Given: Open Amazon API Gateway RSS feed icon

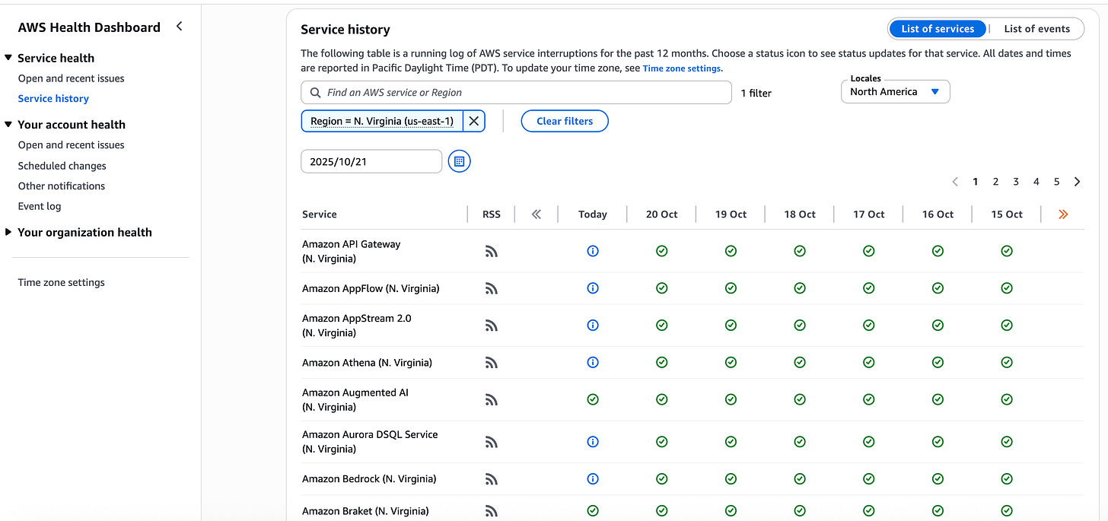Looking at the screenshot, I should [492, 251].
